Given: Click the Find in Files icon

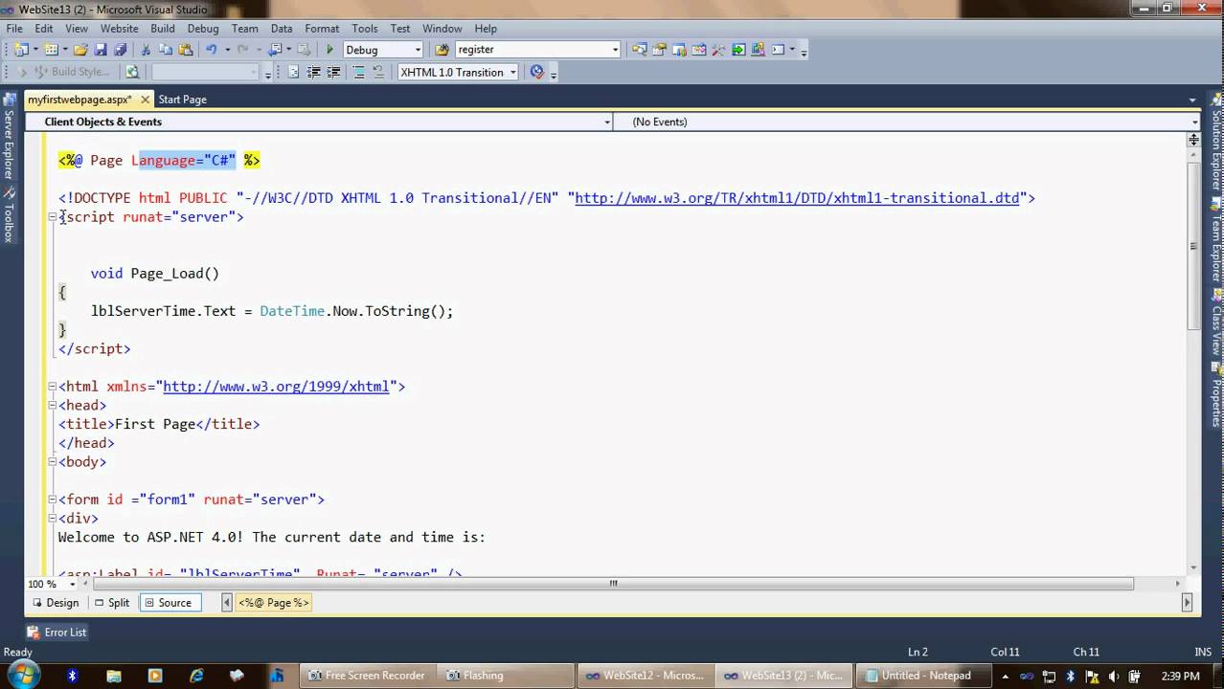Looking at the screenshot, I should pos(442,50).
